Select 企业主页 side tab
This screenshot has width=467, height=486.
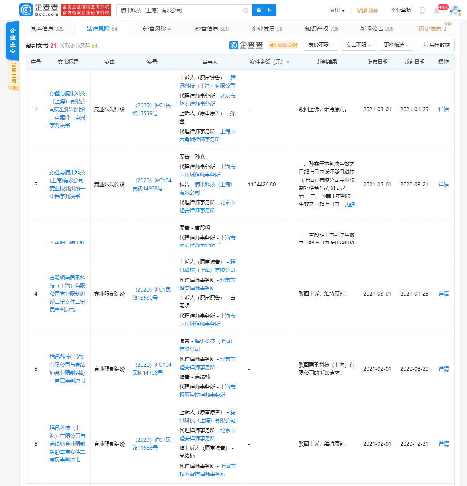tap(12, 41)
